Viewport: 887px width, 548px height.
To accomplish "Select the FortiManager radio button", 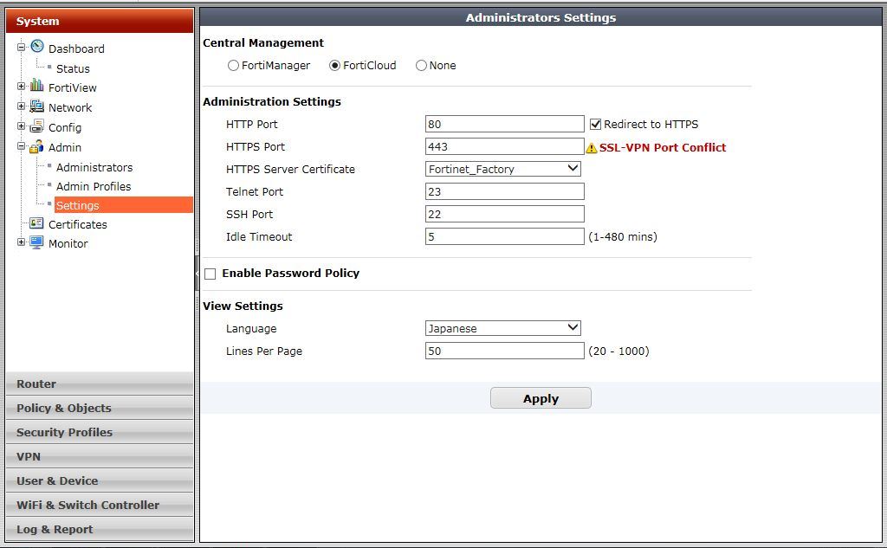I will point(233,66).
